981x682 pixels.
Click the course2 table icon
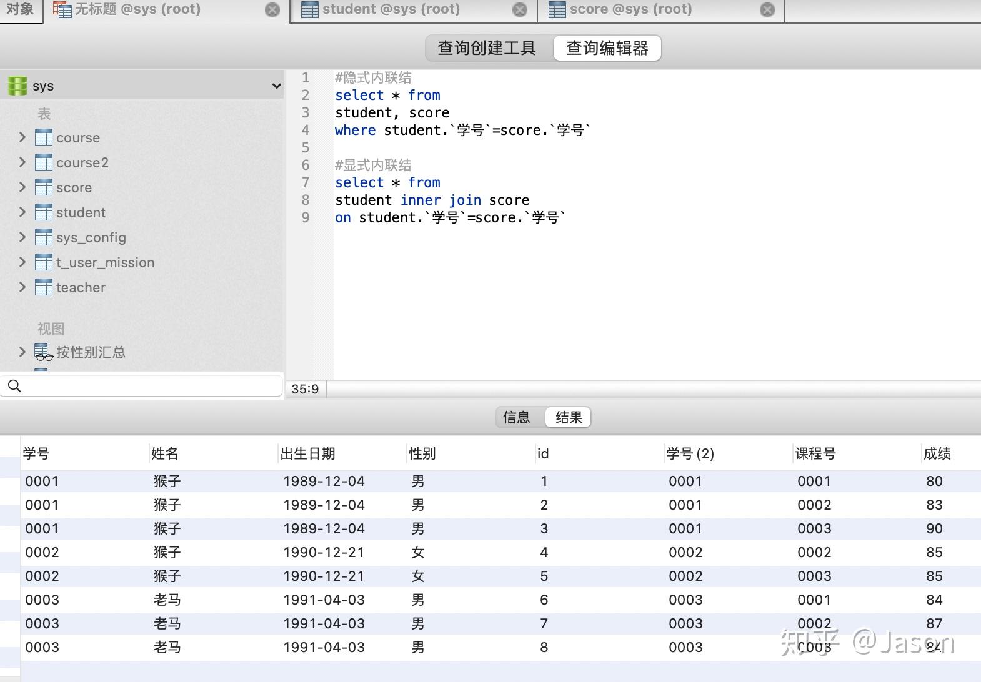click(44, 162)
